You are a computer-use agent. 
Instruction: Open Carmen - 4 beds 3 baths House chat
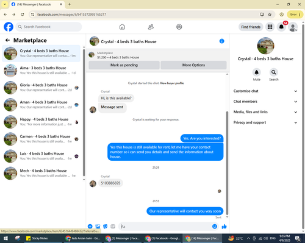point(41,139)
